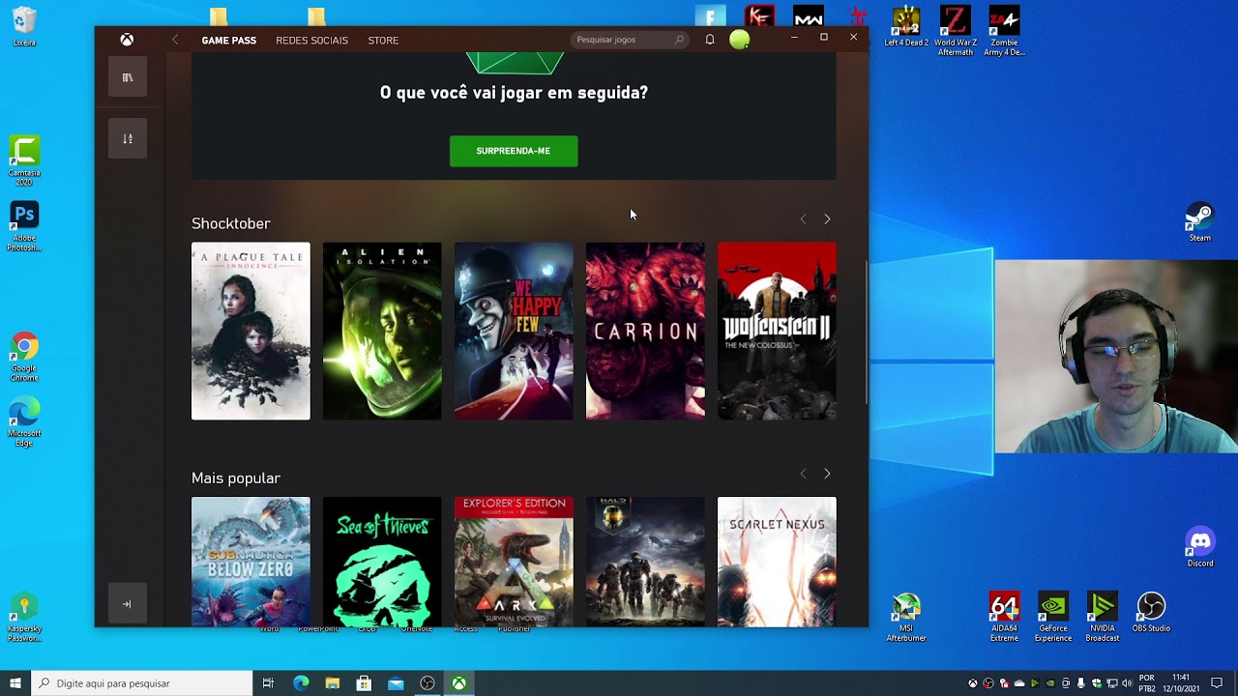
Task: Expand the sidebar with the arrow icon
Action: pos(127,604)
